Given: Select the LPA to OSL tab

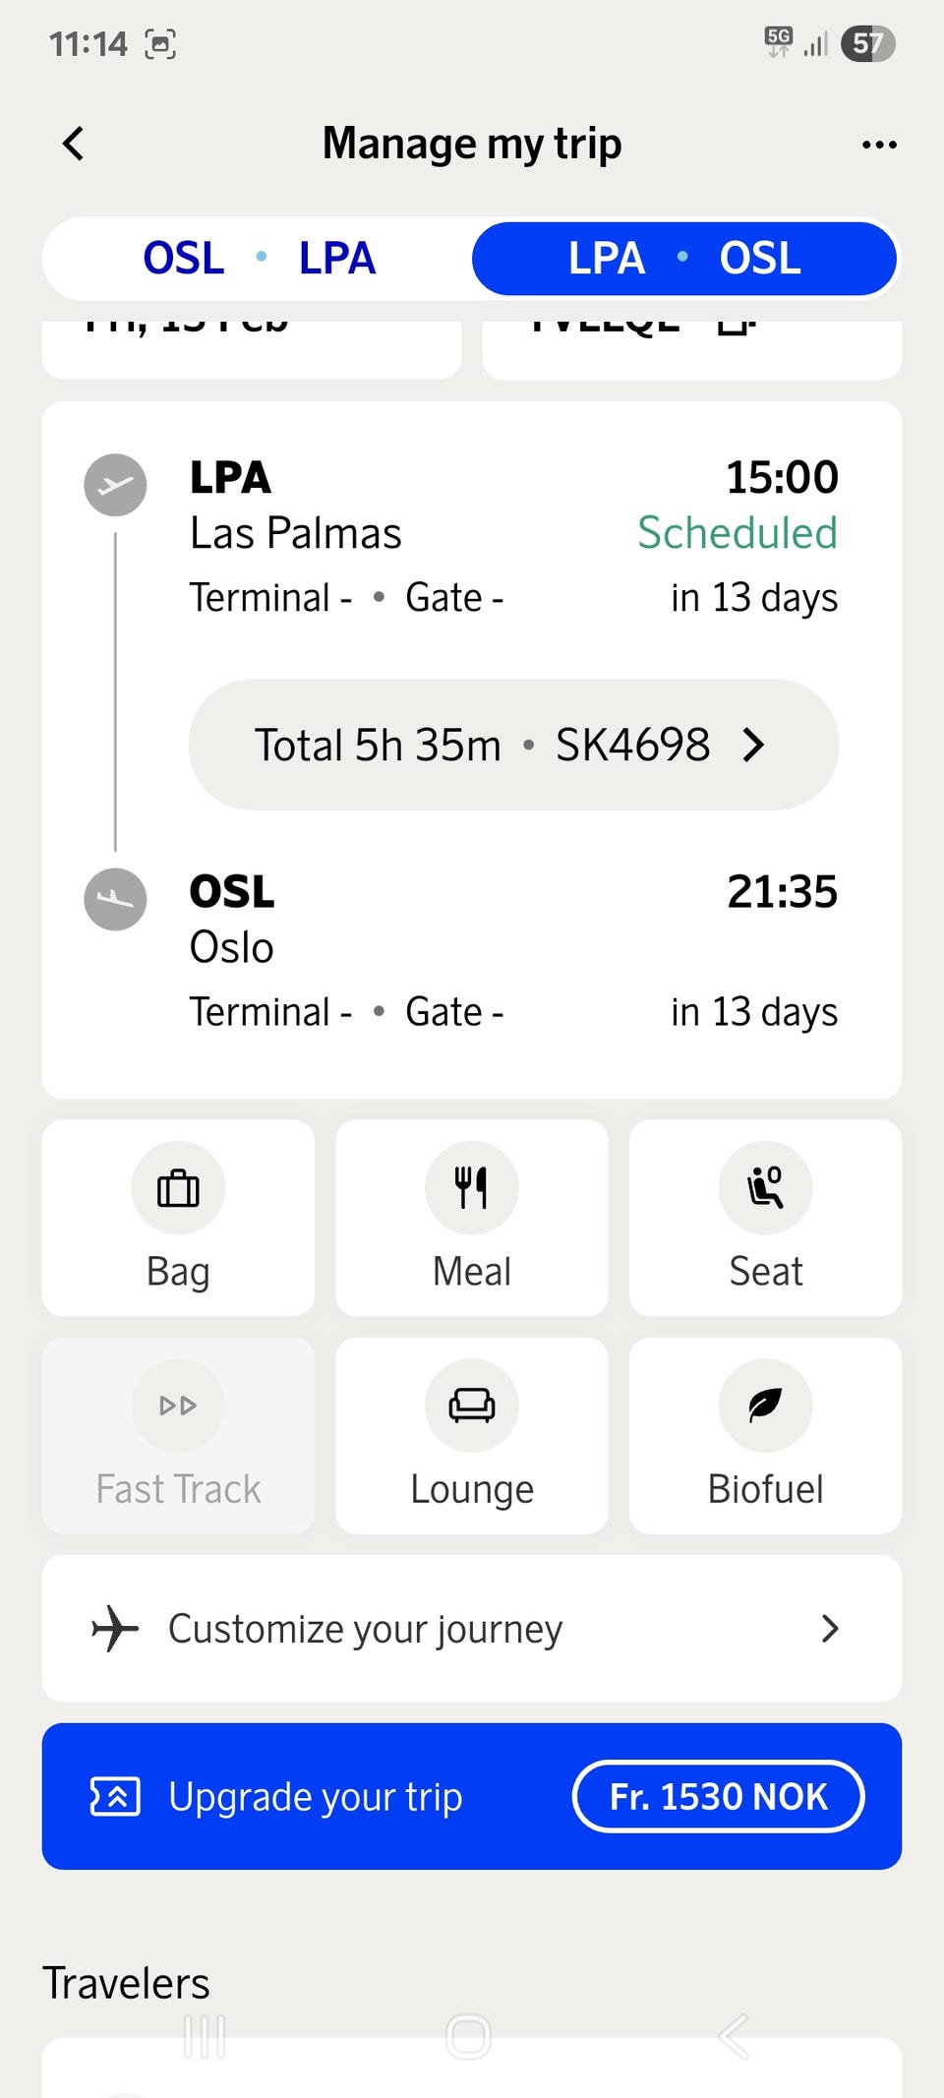Looking at the screenshot, I should (x=684, y=259).
